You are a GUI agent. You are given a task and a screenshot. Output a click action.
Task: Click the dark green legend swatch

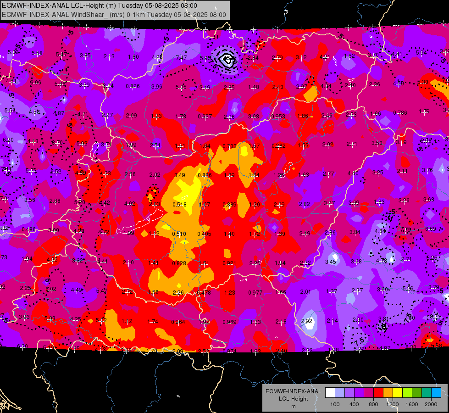click(416, 393)
